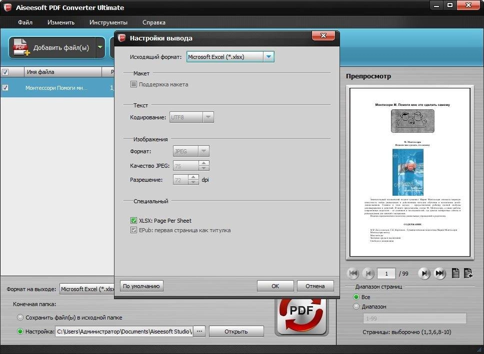
Task: Click the page export icon beside page view
Action: click(x=468, y=273)
